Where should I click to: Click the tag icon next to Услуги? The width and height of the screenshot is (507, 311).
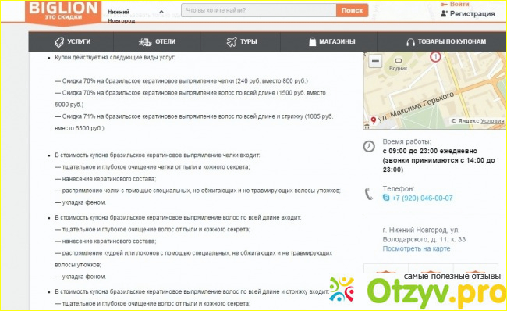[x=59, y=42]
